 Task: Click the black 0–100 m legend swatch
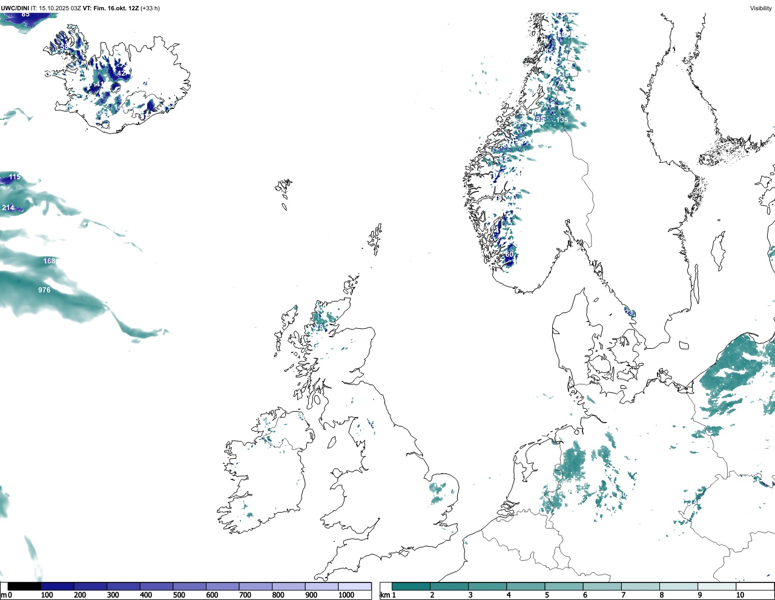(24, 586)
